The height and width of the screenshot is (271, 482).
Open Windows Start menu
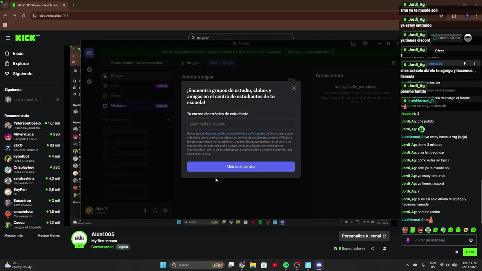point(163,265)
